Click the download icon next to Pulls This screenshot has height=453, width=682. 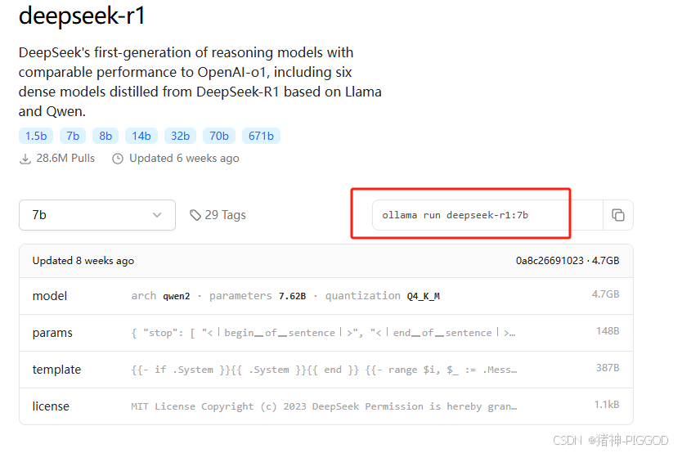click(25, 159)
